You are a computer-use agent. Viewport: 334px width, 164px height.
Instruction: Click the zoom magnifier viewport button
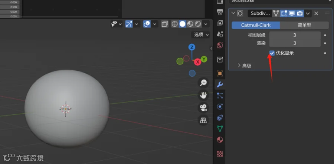(x=203, y=83)
